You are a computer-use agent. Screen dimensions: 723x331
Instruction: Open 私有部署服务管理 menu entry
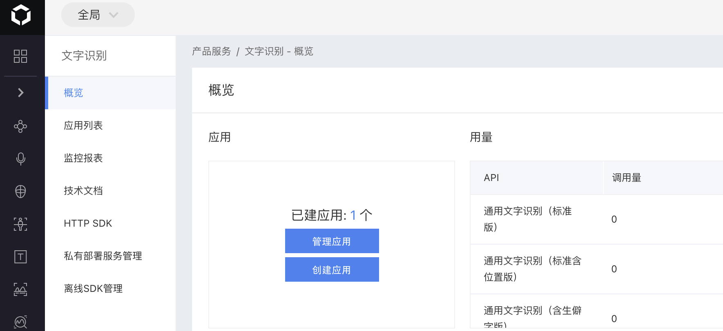pos(103,256)
